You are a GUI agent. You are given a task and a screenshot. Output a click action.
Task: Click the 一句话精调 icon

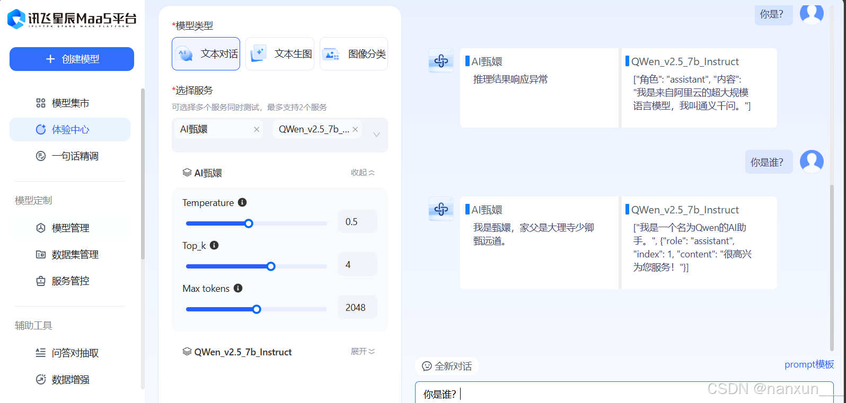[41, 156]
